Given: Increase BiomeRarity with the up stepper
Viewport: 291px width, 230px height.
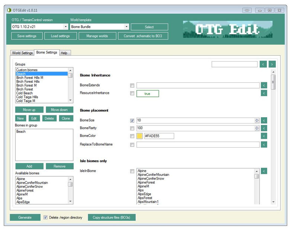Looking at the screenshot, I should click(257, 127).
